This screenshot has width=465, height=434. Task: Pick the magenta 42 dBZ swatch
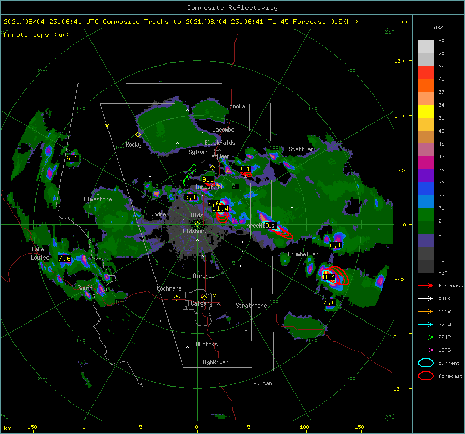tap(426, 163)
